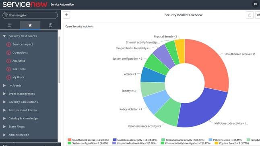Click the Service Automation header text
260x146 pixels.
point(62,4)
